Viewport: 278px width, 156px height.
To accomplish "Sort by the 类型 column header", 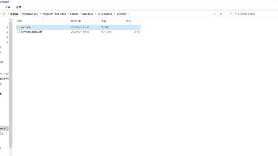I will [x=103, y=21].
